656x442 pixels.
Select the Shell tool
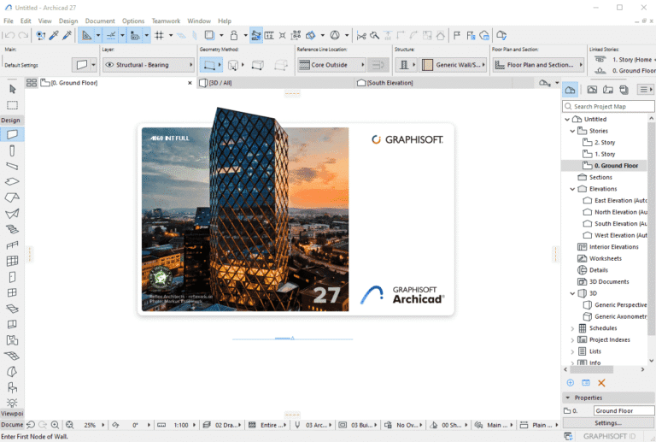[x=12, y=214]
